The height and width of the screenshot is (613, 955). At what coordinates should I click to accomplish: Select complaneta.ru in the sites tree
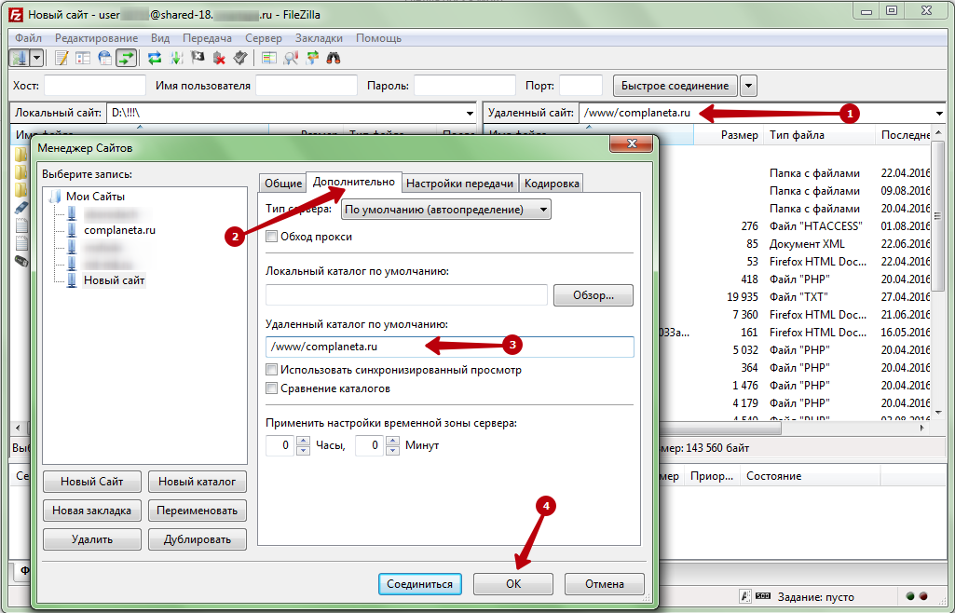tap(119, 230)
